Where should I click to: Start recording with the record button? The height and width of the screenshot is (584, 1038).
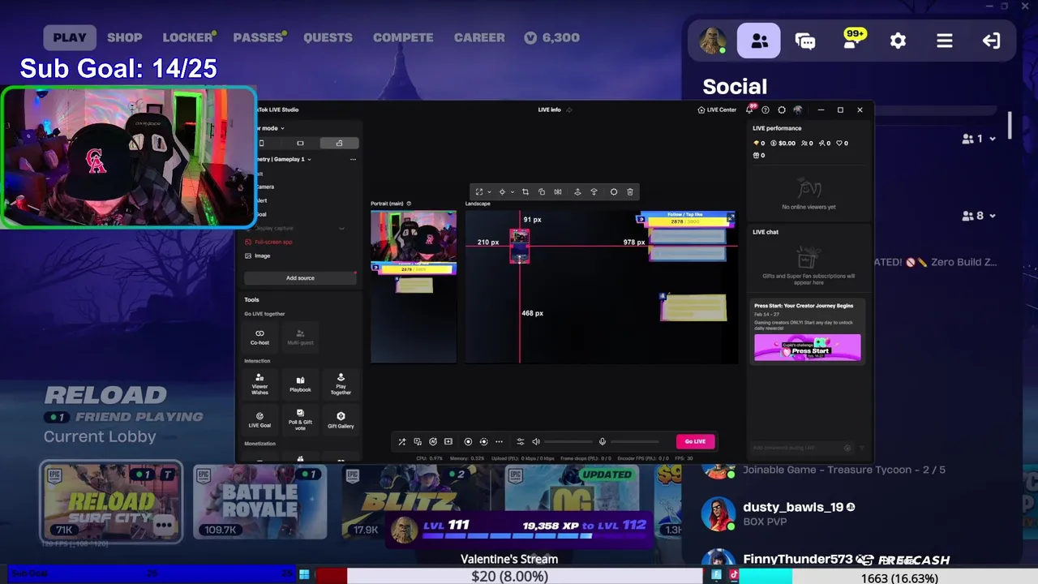click(x=468, y=441)
